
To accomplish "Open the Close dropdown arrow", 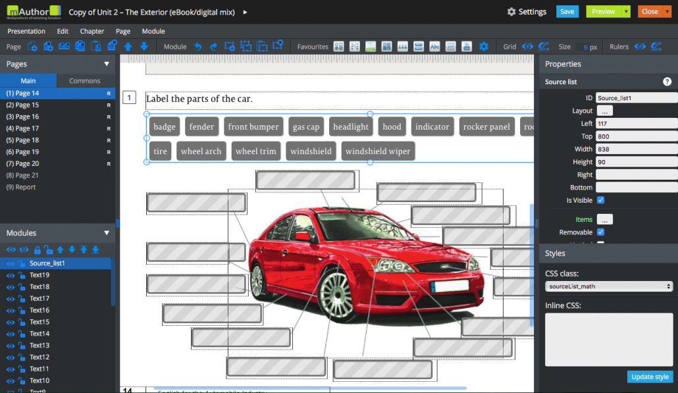I will 667,12.
